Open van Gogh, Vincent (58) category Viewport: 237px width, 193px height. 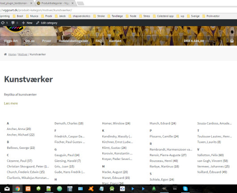pyautogui.click(x=212, y=161)
